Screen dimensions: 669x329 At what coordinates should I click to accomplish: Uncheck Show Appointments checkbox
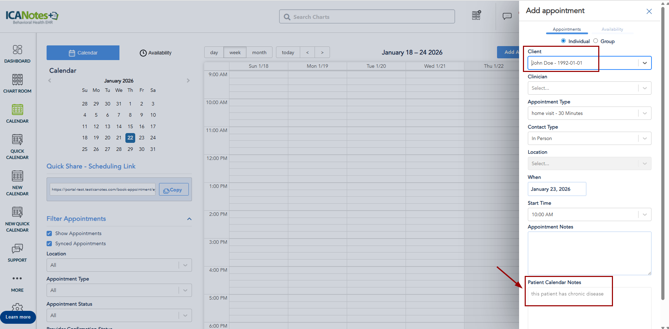tap(49, 233)
